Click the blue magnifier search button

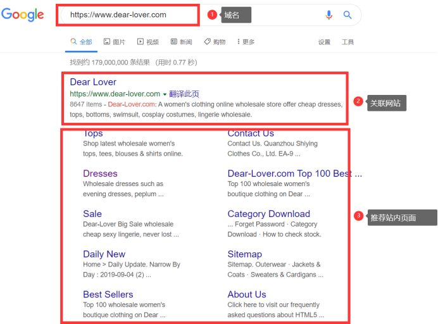click(x=347, y=15)
